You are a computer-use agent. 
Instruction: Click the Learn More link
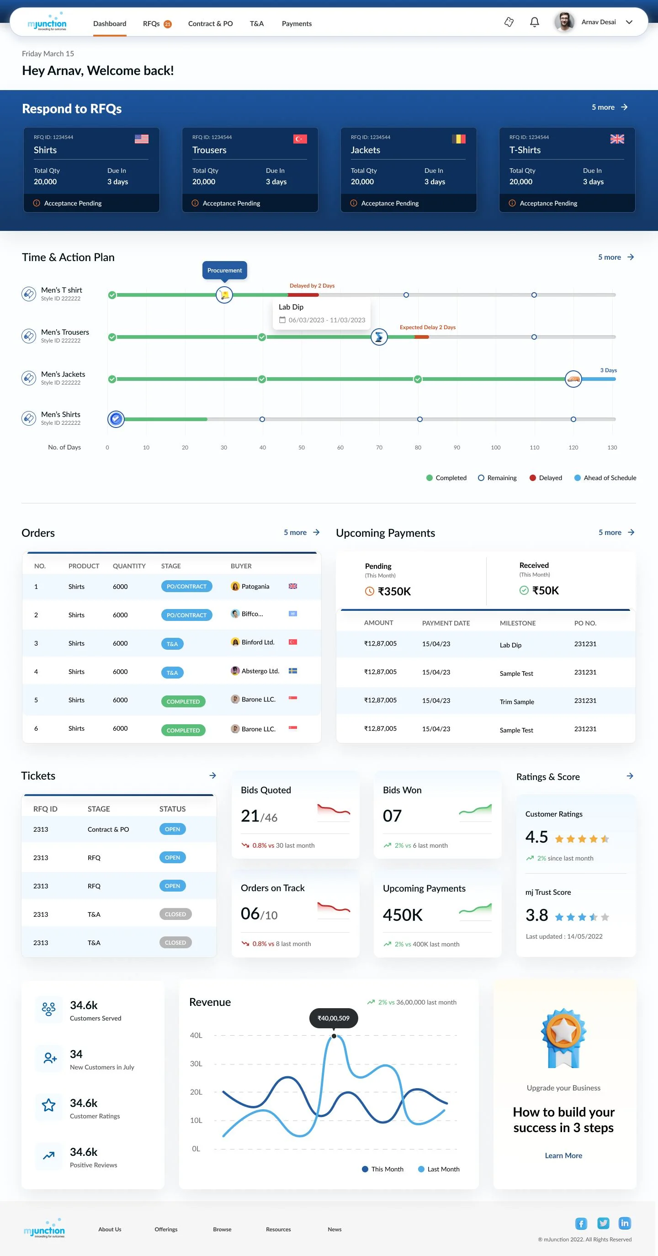click(563, 1155)
